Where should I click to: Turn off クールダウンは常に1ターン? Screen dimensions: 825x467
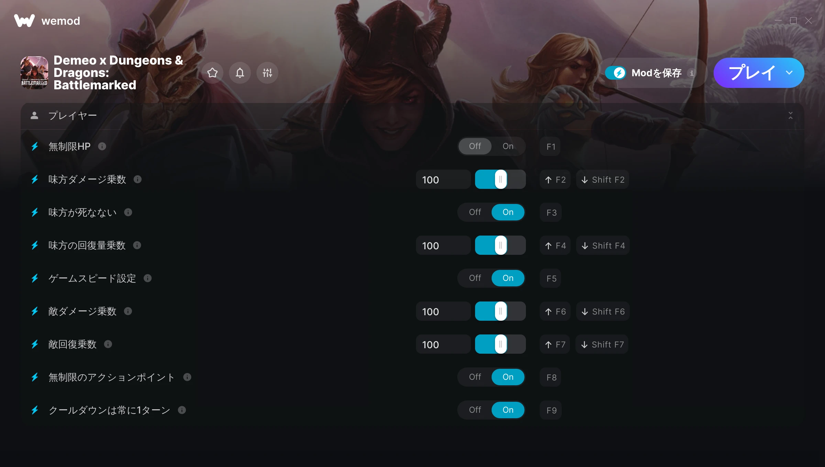[475, 410]
